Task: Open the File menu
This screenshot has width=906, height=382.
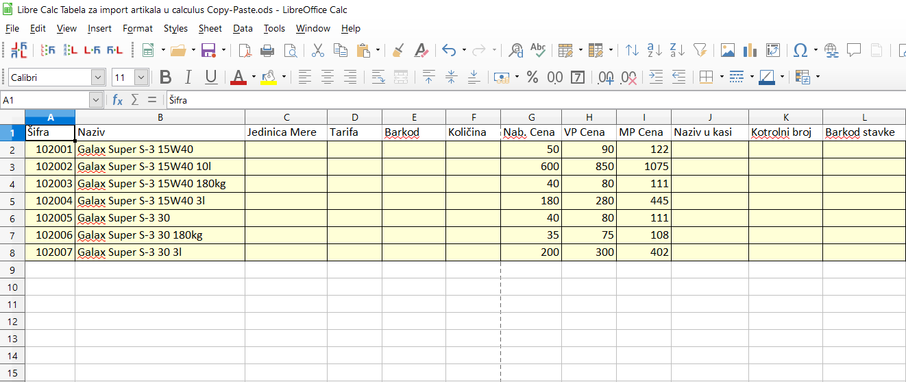Action: (x=12, y=28)
